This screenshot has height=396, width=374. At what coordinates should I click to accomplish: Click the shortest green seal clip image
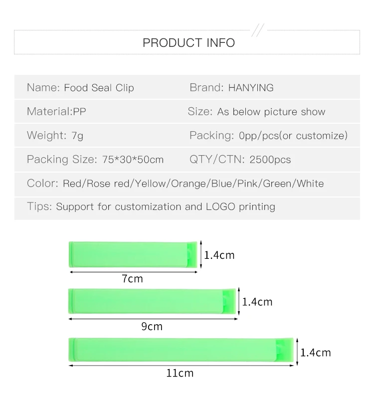tap(133, 254)
